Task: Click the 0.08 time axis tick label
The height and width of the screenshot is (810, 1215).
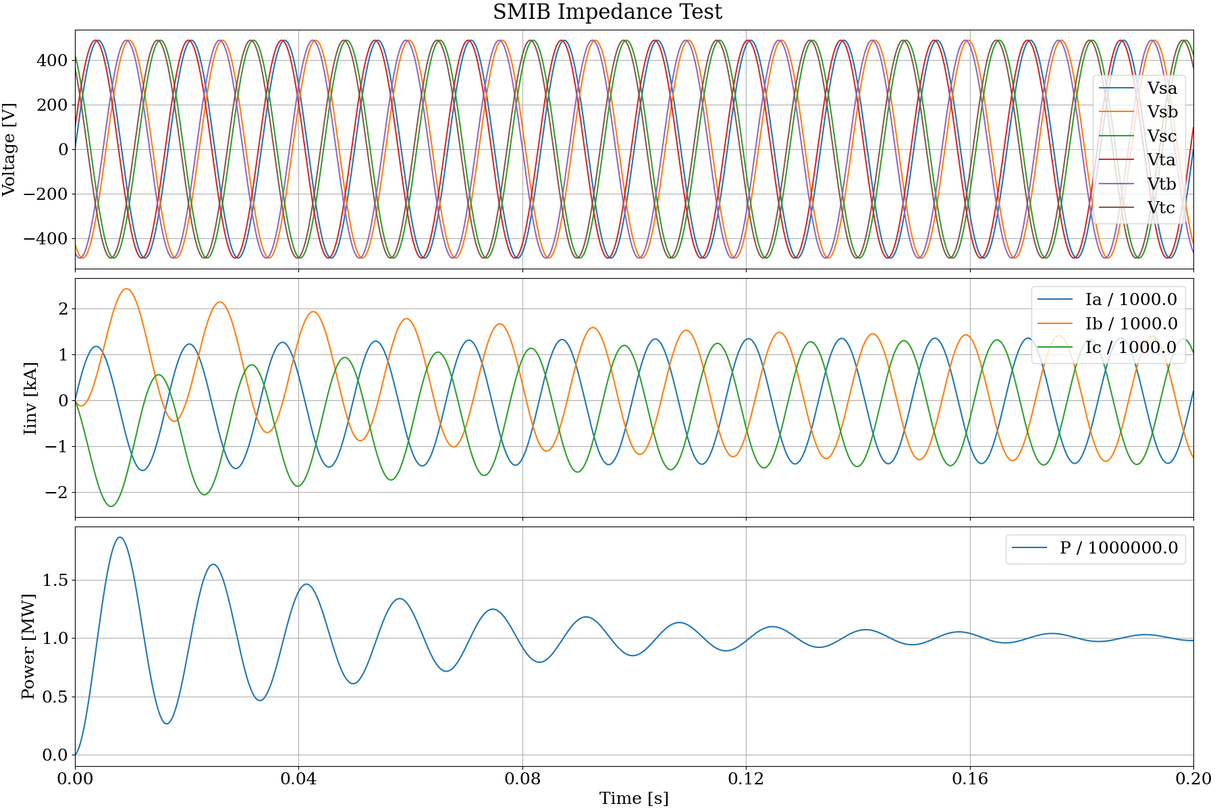Action: pyautogui.click(x=522, y=779)
